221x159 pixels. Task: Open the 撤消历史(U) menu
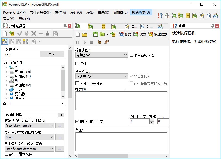point(141,12)
